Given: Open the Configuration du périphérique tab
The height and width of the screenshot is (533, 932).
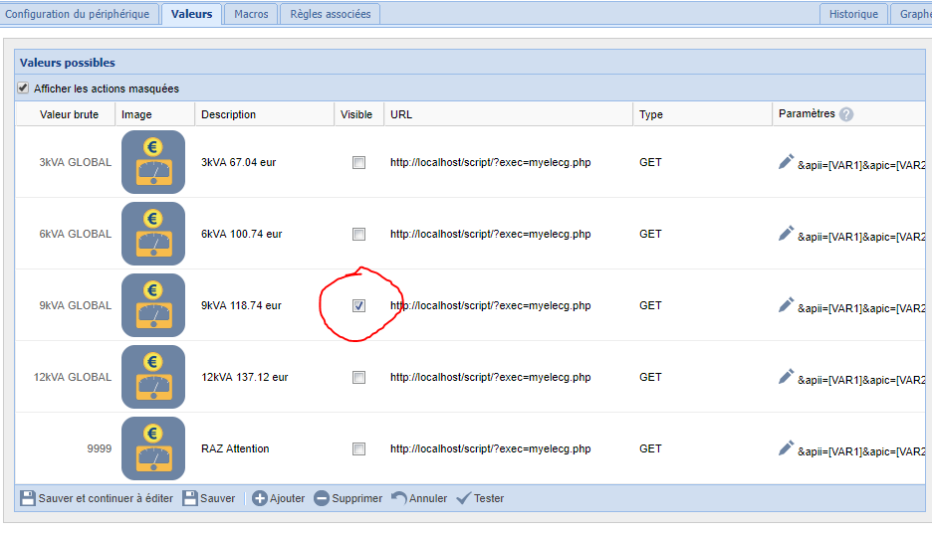Looking at the screenshot, I should click(78, 14).
